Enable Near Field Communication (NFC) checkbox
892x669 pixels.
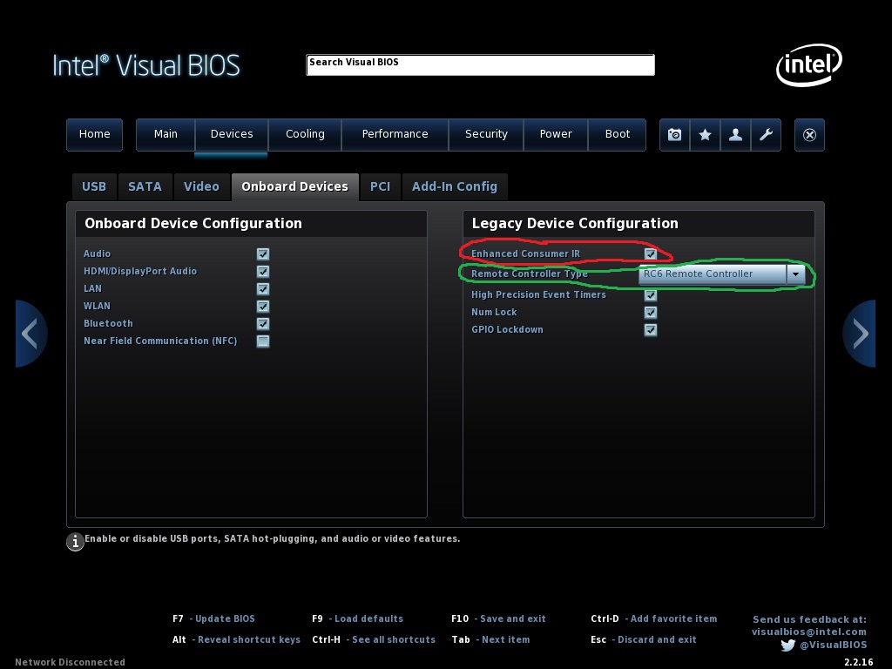(x=263, y=341)
